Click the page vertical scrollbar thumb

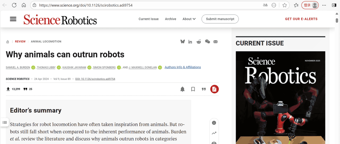337,20
